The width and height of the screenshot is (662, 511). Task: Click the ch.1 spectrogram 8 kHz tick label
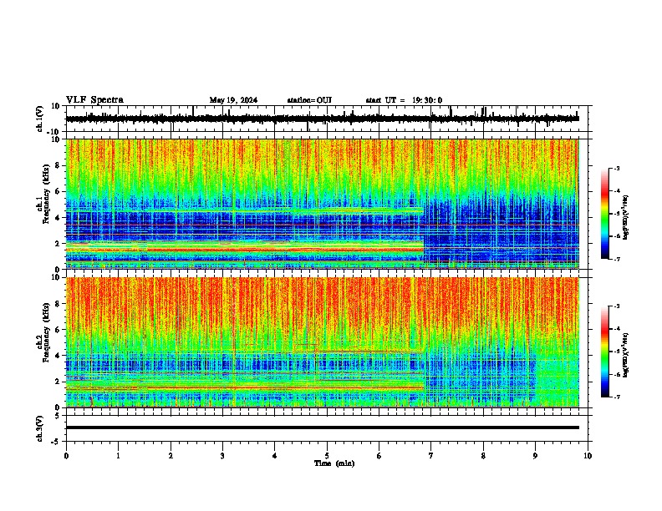click(x=58, y=165)
